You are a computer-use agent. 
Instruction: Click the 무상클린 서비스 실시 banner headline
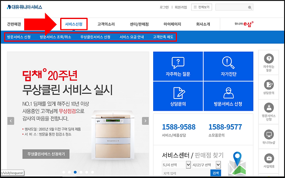[67, 90]
